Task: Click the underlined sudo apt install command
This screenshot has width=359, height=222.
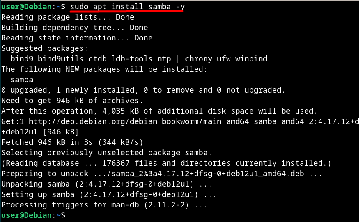Action: 126,7
